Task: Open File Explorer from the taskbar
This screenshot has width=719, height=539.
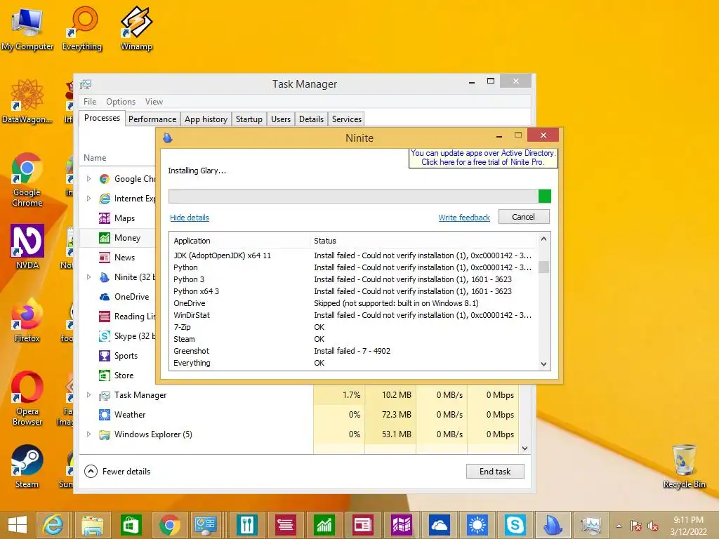Action: point(93,525)
